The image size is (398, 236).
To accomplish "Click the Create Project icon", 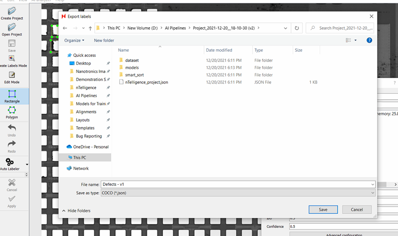I will (12, 11).
